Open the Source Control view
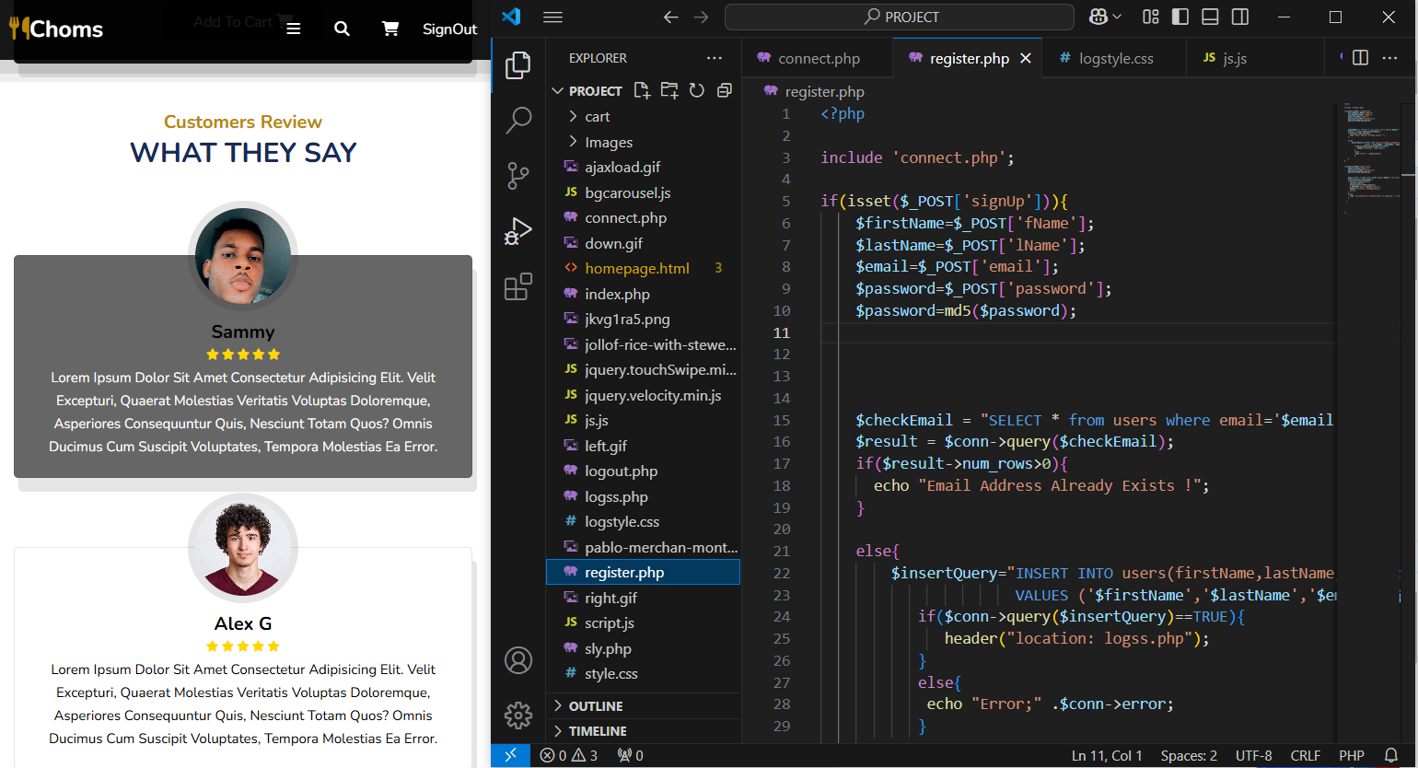The height and width of the screenshot is (768, 1418). tap(518, 176)
